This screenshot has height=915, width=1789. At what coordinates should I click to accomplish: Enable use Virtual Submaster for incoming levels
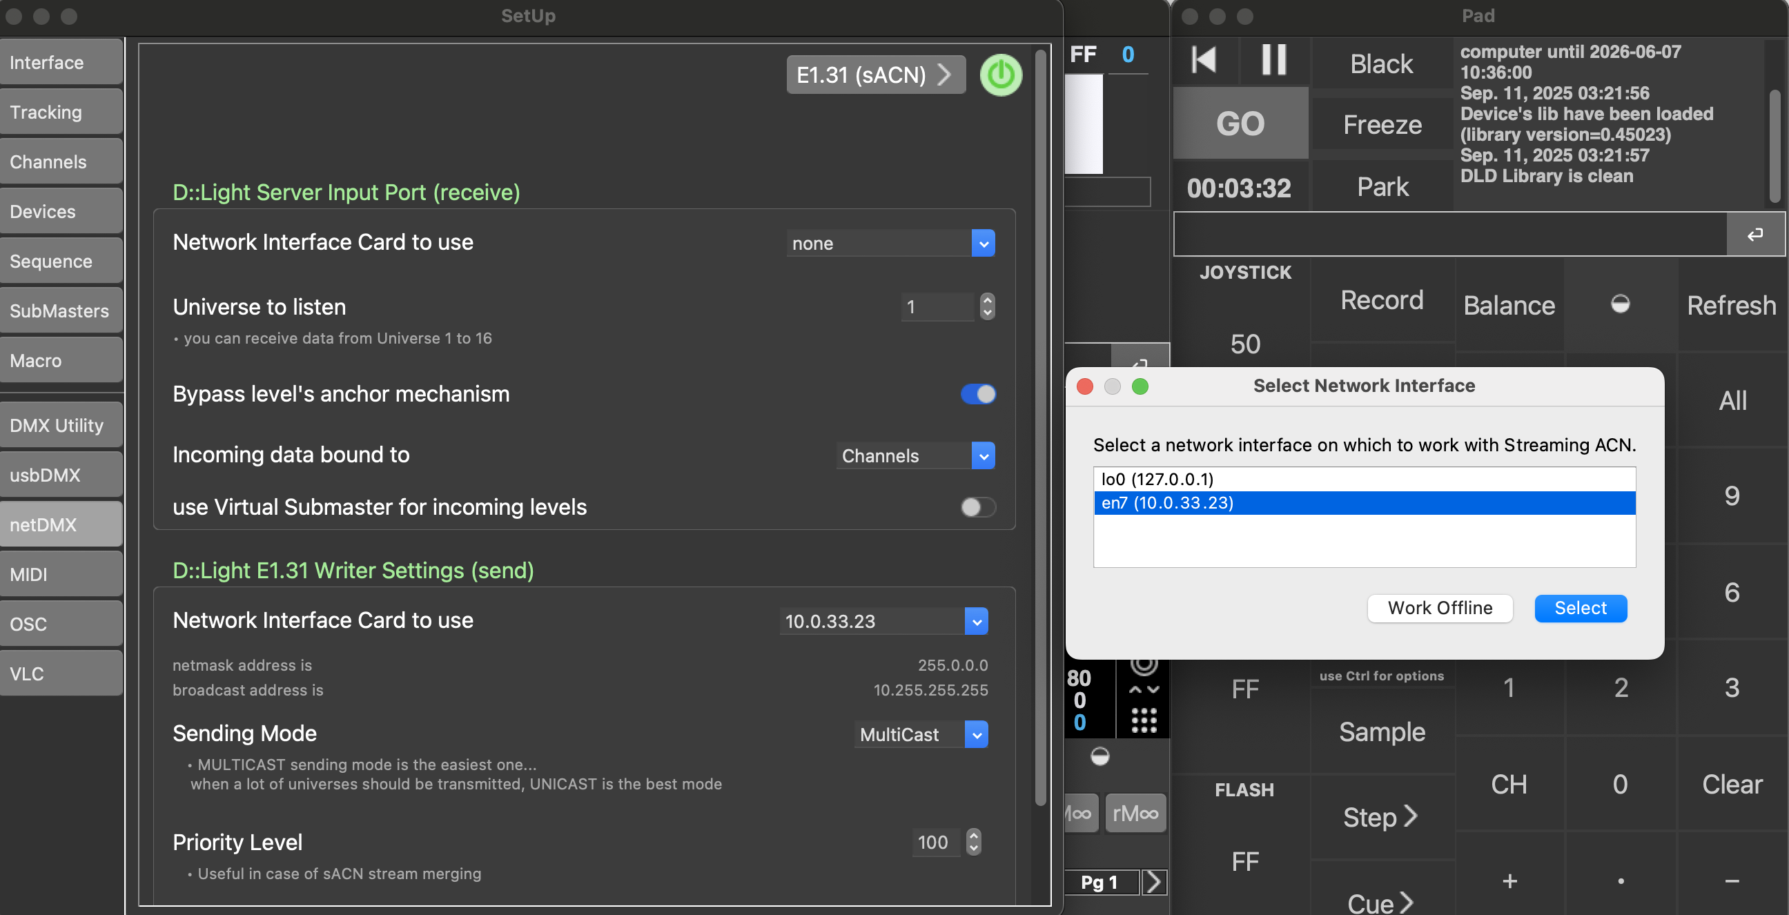click(978, 506)
